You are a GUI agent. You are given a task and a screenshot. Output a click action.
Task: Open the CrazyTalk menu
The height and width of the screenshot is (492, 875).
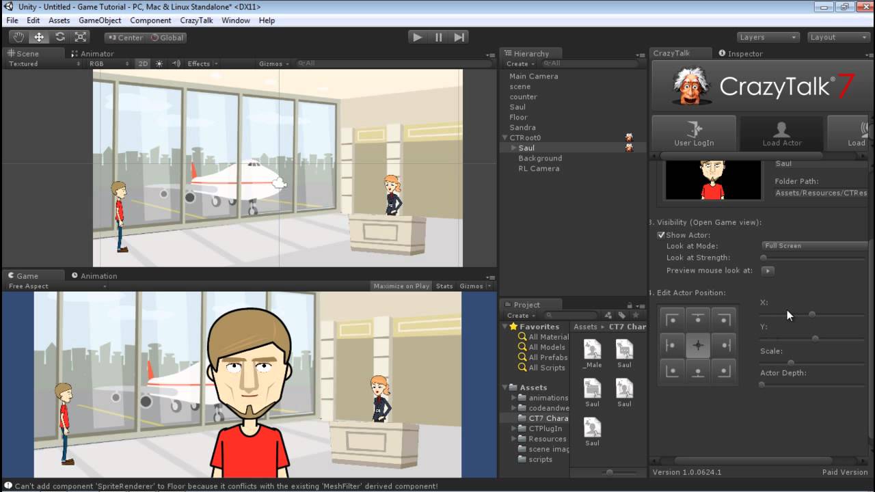(x=196, y=20)
